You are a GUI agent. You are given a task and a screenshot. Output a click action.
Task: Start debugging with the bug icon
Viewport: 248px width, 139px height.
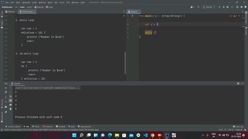(x=224, y=7)
